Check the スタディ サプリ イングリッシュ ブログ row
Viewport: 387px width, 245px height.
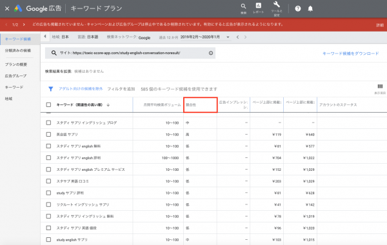[48, 122]
